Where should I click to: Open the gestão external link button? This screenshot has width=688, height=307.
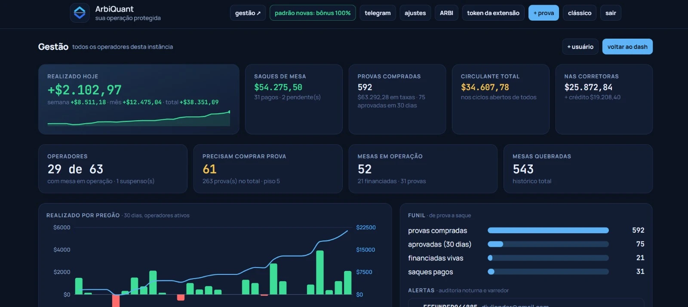click(x=248, y=13)
